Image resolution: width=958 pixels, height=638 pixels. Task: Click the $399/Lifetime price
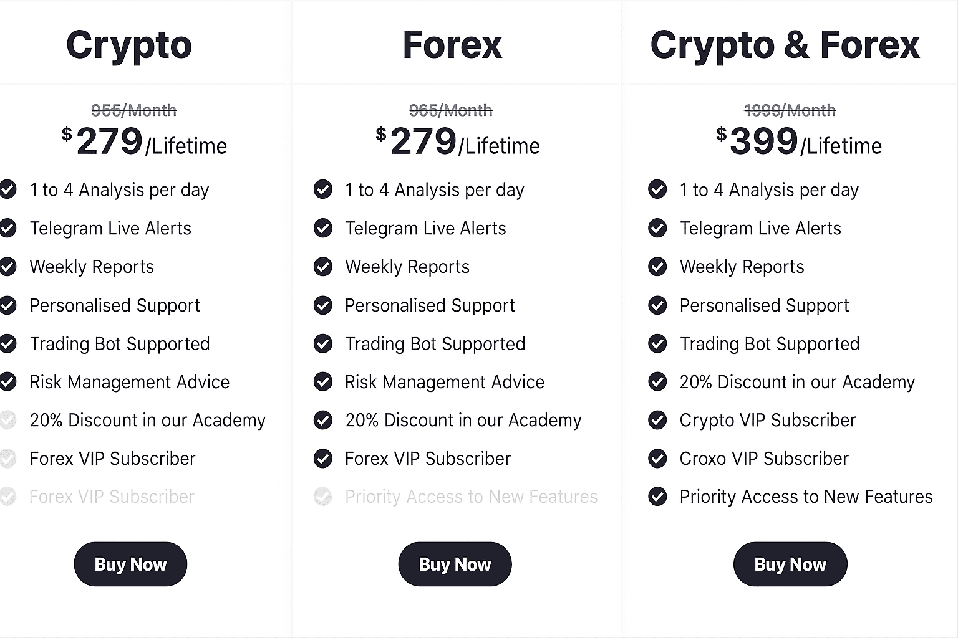click(798, 142)
